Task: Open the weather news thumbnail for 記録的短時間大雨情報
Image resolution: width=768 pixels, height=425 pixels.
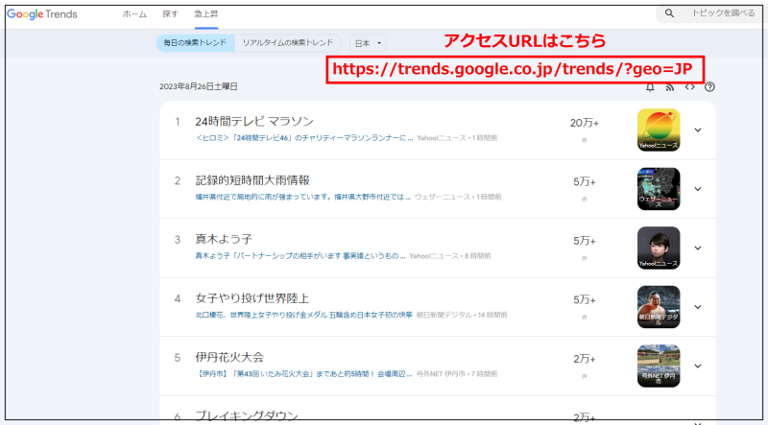Action: coord(659,189)
